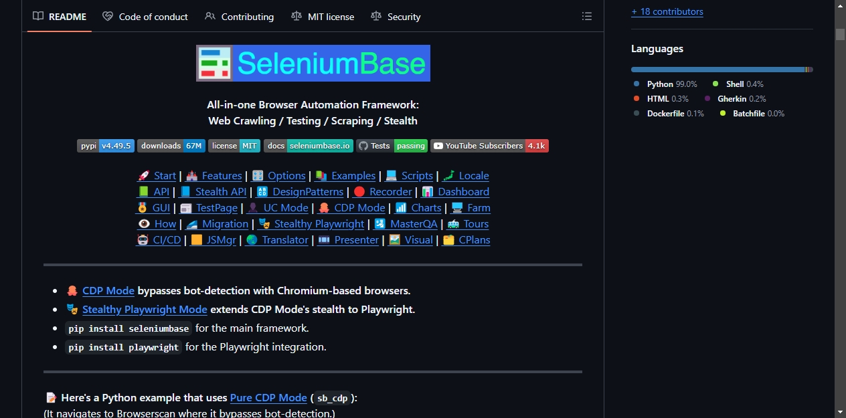Open the UC Mode link
The height and width of the screenshot is (418, 846).
(277, 208)
